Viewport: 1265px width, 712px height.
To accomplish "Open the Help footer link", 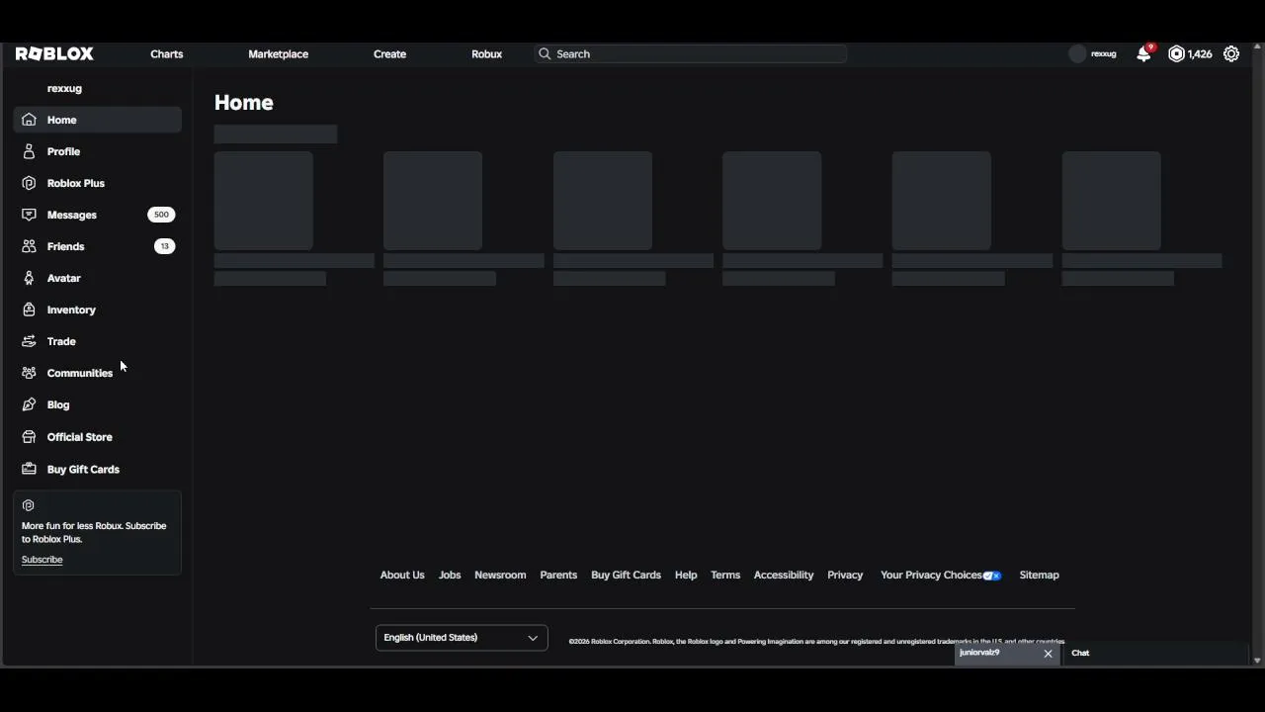I will pos(686,575).
